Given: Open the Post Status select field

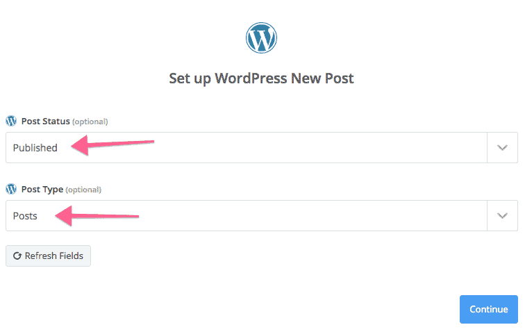Looking at the screenshot, I should click(x=262, y=148).
